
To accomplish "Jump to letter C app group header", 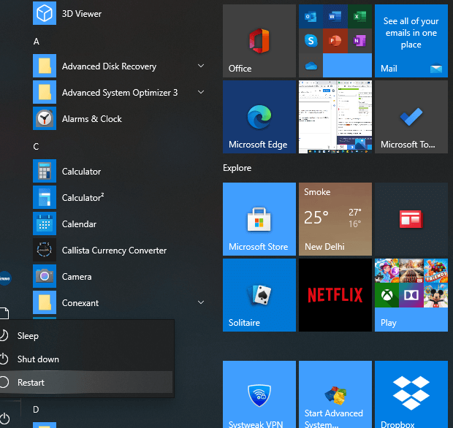I will pos(37,147).
